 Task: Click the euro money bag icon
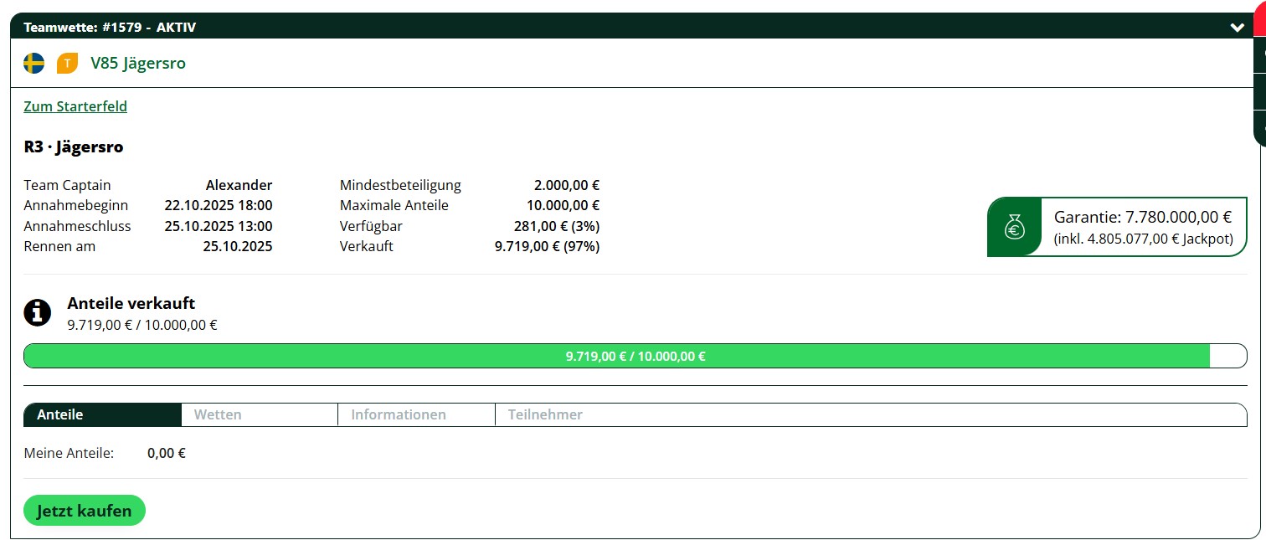click(x=1015, y=227)
